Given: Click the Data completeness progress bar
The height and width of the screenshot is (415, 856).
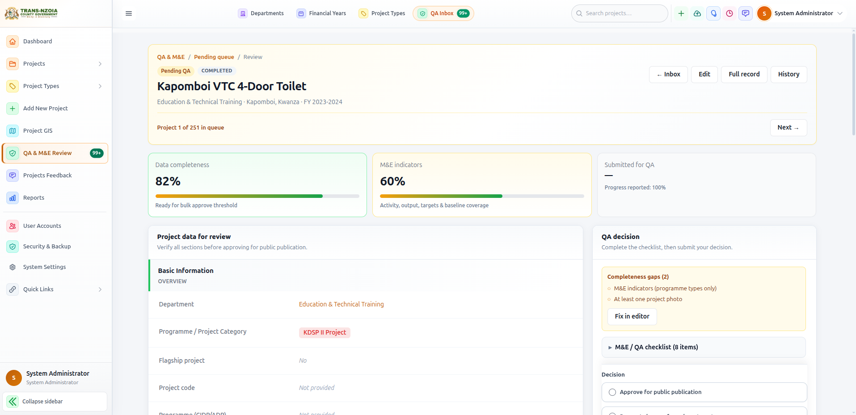Looking at the screenshot, I should pyautogui.click(x=257, y=196).
